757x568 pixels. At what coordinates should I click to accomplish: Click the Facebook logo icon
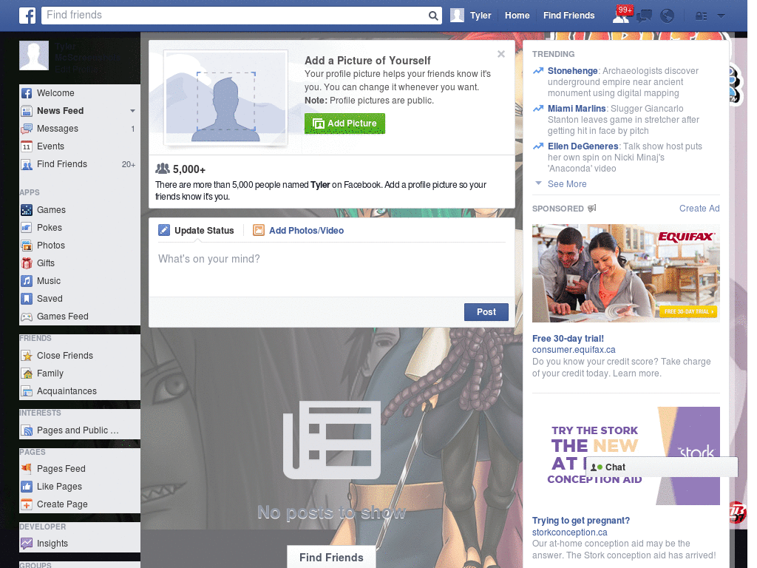coord(27,16)
